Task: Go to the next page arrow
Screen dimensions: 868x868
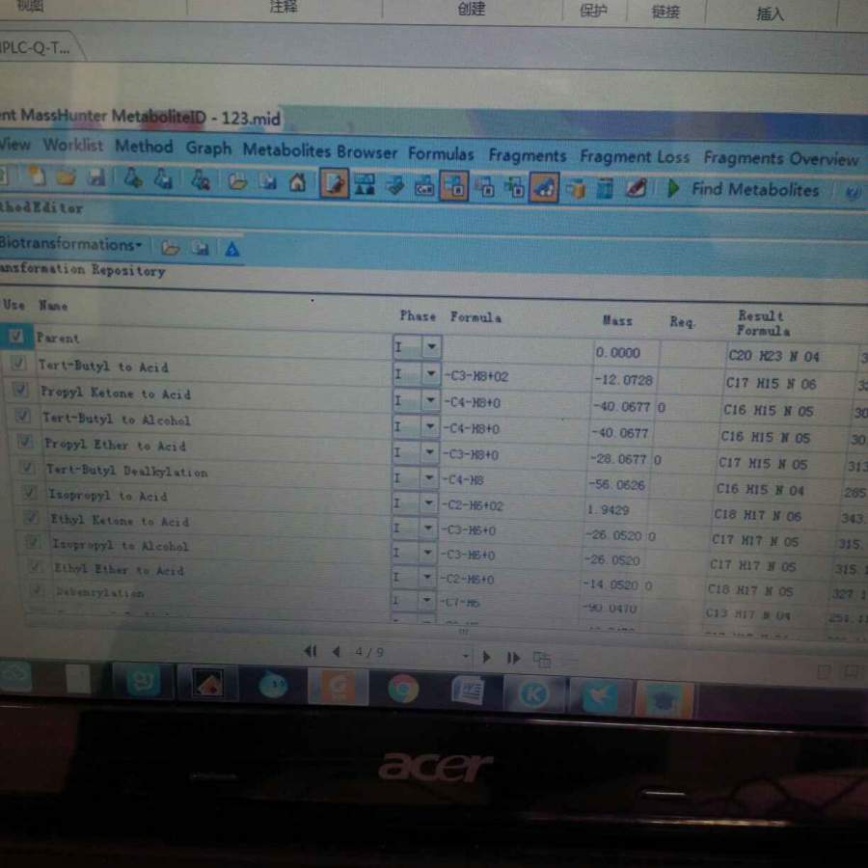Action: coord(487,657)
